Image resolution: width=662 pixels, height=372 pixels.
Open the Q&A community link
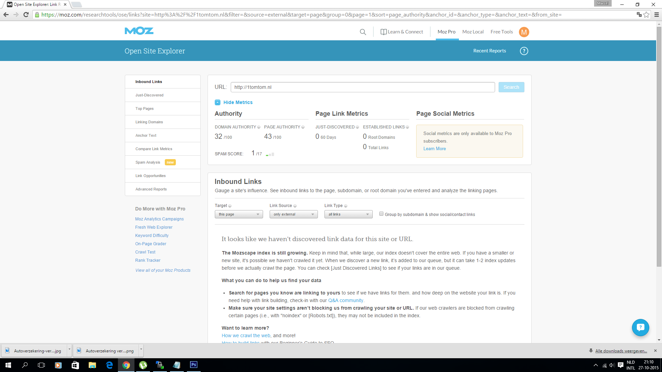(x=346, y=300)
